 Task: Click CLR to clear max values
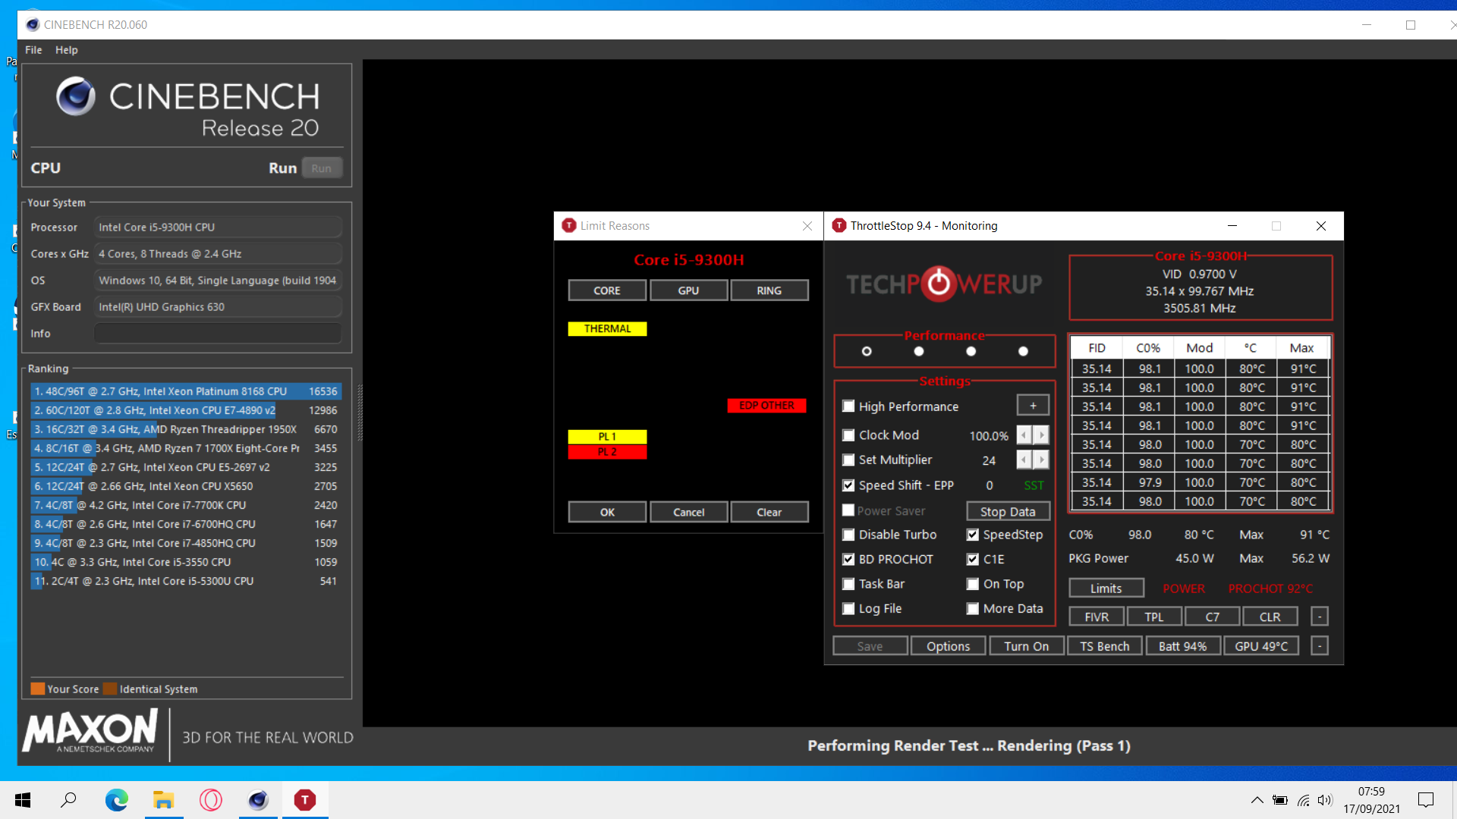point(1270,617)
